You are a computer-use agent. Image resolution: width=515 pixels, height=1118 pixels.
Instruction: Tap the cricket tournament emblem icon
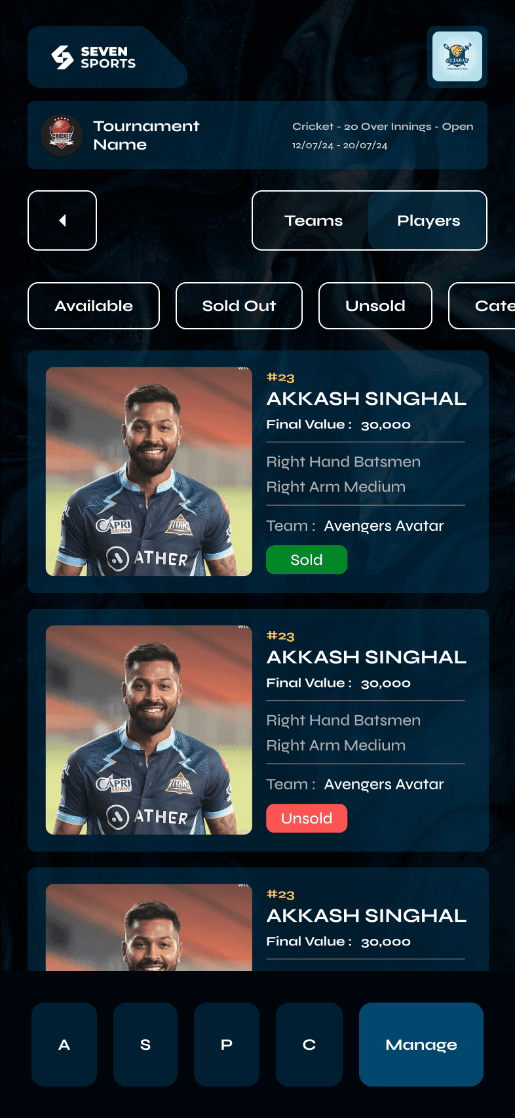coord(62,135)
